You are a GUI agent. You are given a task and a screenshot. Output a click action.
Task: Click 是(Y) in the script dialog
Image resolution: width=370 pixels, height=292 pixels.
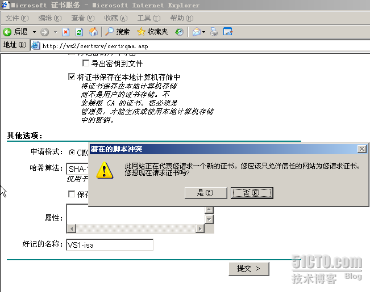(206, 193)
